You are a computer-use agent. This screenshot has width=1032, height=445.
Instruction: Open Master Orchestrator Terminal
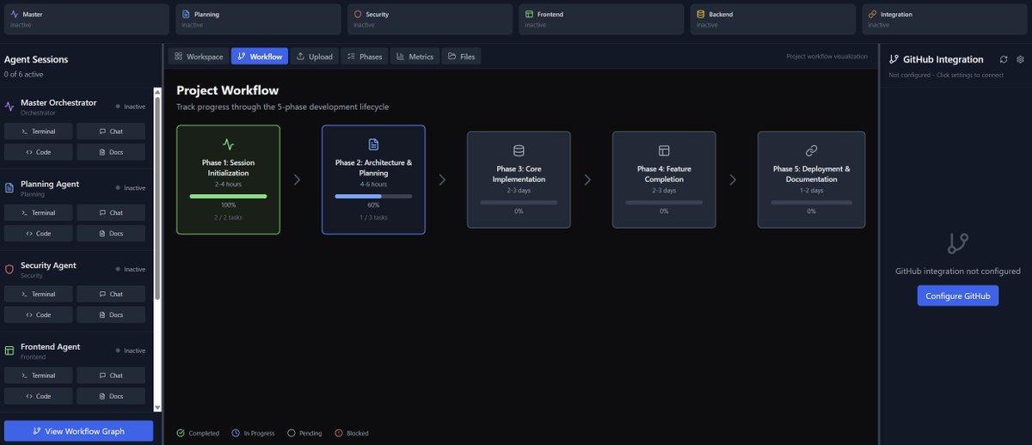pos(38,131)
